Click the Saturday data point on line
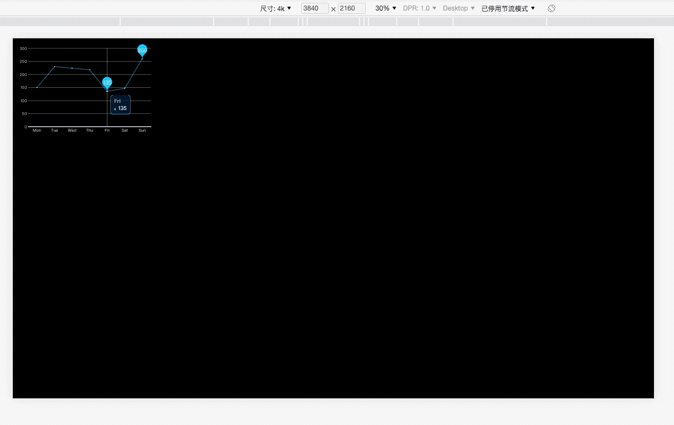Screen dimensions: 674x425 pyautogui.click(x=125, y=88)
